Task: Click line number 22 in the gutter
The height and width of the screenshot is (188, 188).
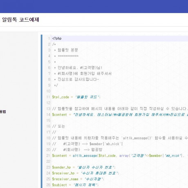Action: click(48, 161)
